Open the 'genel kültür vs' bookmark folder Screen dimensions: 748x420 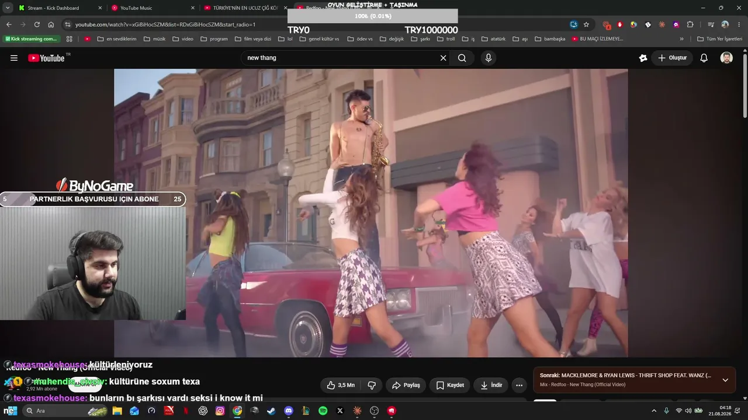pyautogui.click(x=319, y=39)
